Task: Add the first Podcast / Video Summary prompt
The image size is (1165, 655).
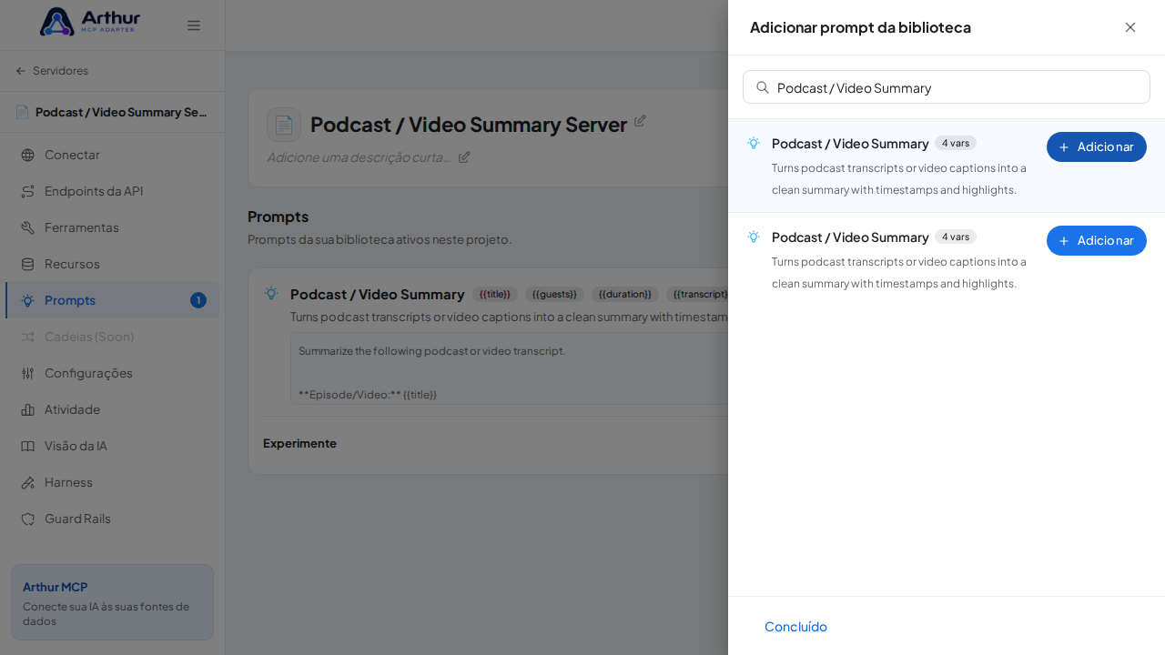Action: point(1097,146)
